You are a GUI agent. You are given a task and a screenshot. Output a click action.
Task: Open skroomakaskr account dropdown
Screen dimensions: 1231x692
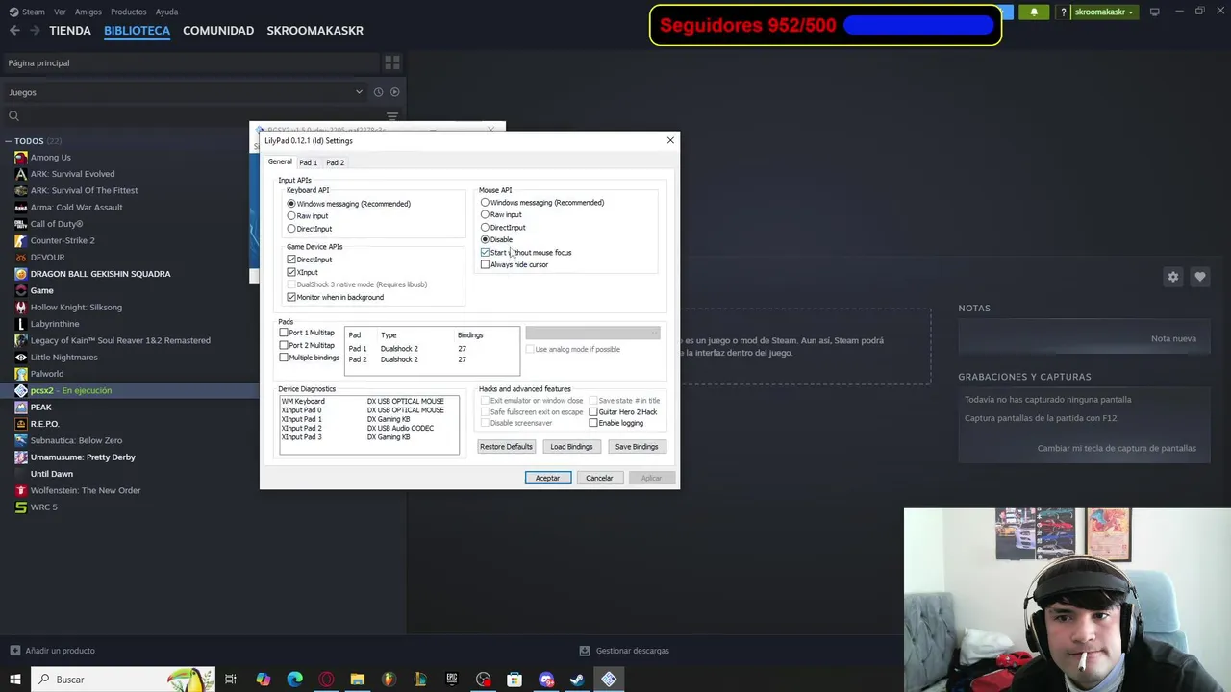tap(1104, 12)
